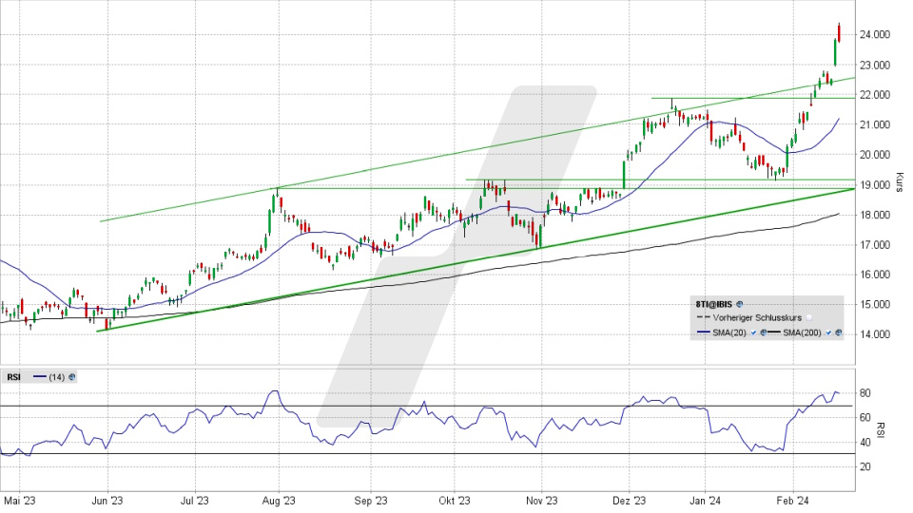Open the SMA(20) settings icon in legend
Screen dimensions: 913x513
pos(764,332)
